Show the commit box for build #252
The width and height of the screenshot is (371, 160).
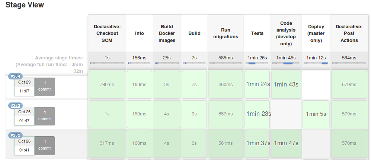(45, 146)
